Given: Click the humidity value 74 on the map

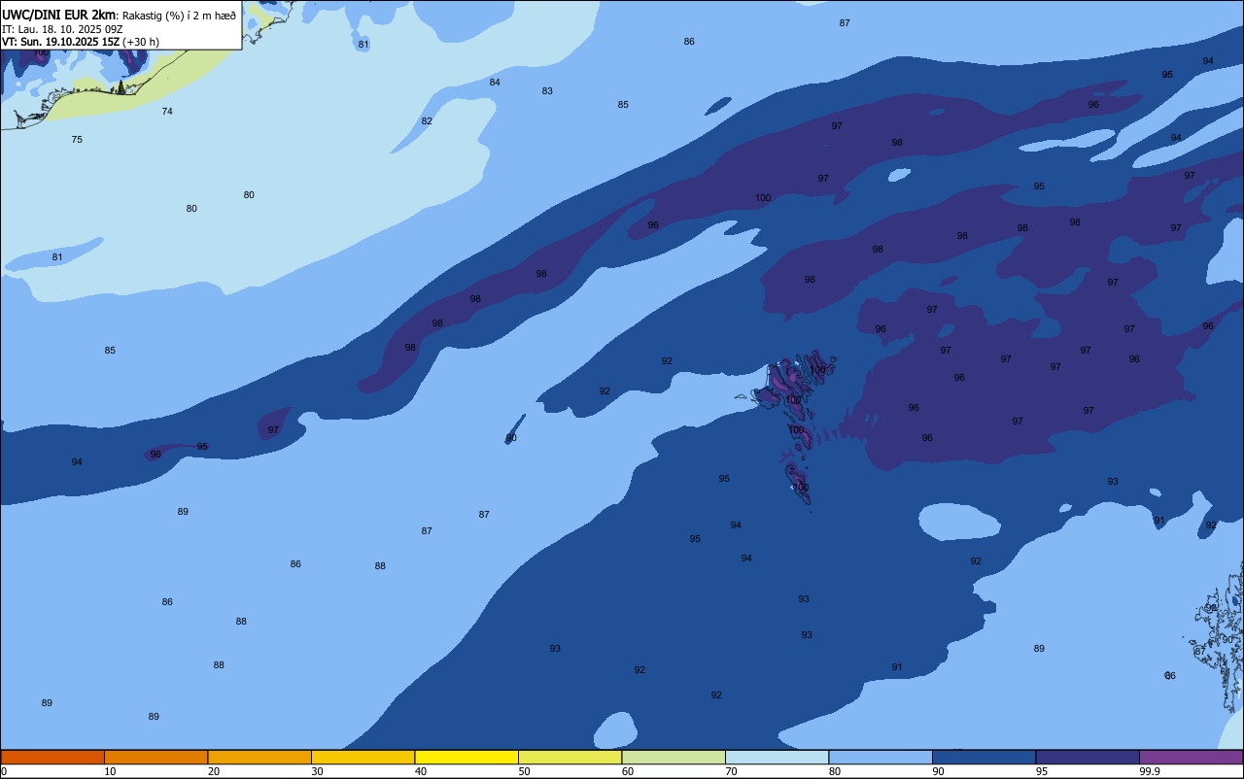Looking at the screenshot, I should [x=167, y=112].
